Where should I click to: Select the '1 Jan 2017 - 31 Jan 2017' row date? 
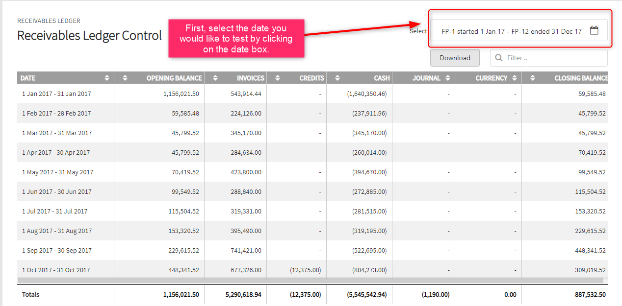click(x=56, y=94)
